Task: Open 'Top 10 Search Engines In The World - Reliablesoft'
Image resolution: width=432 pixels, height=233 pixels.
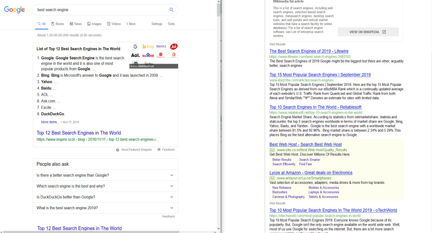Action: [315, 107]
